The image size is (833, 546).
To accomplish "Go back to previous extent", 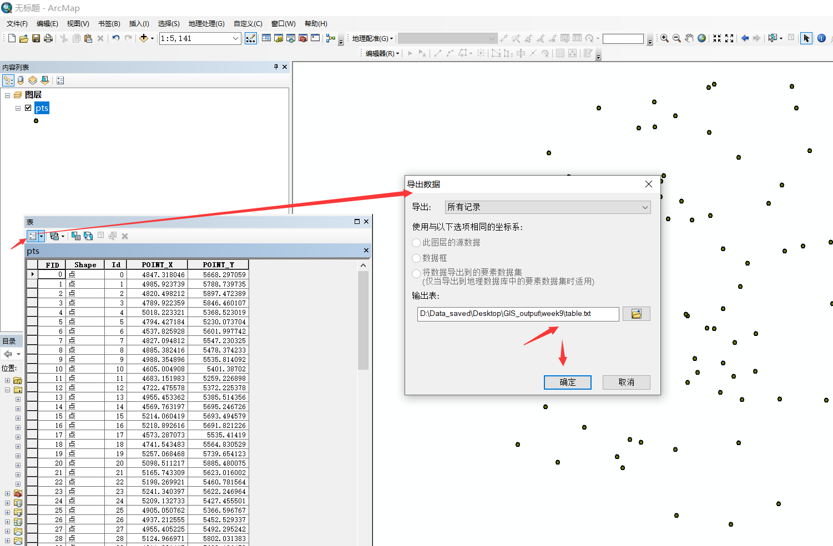I will pyautogui.click(x=745, y=38).
